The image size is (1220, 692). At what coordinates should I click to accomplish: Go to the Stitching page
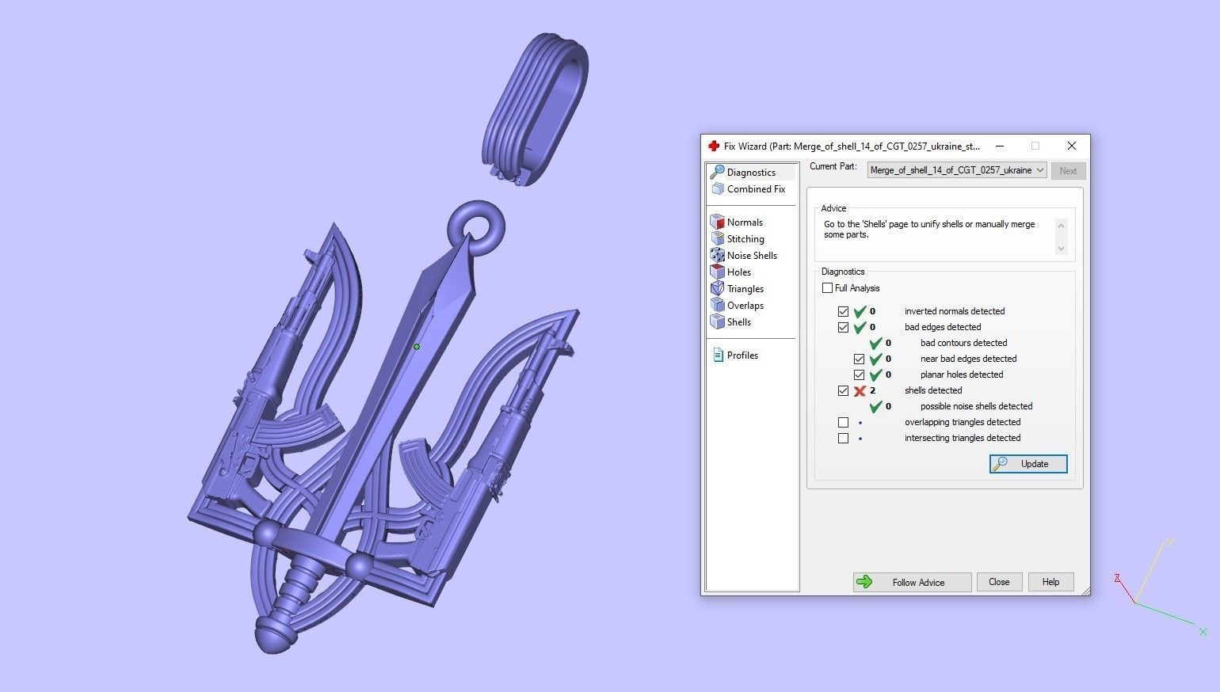coord(745,238)
